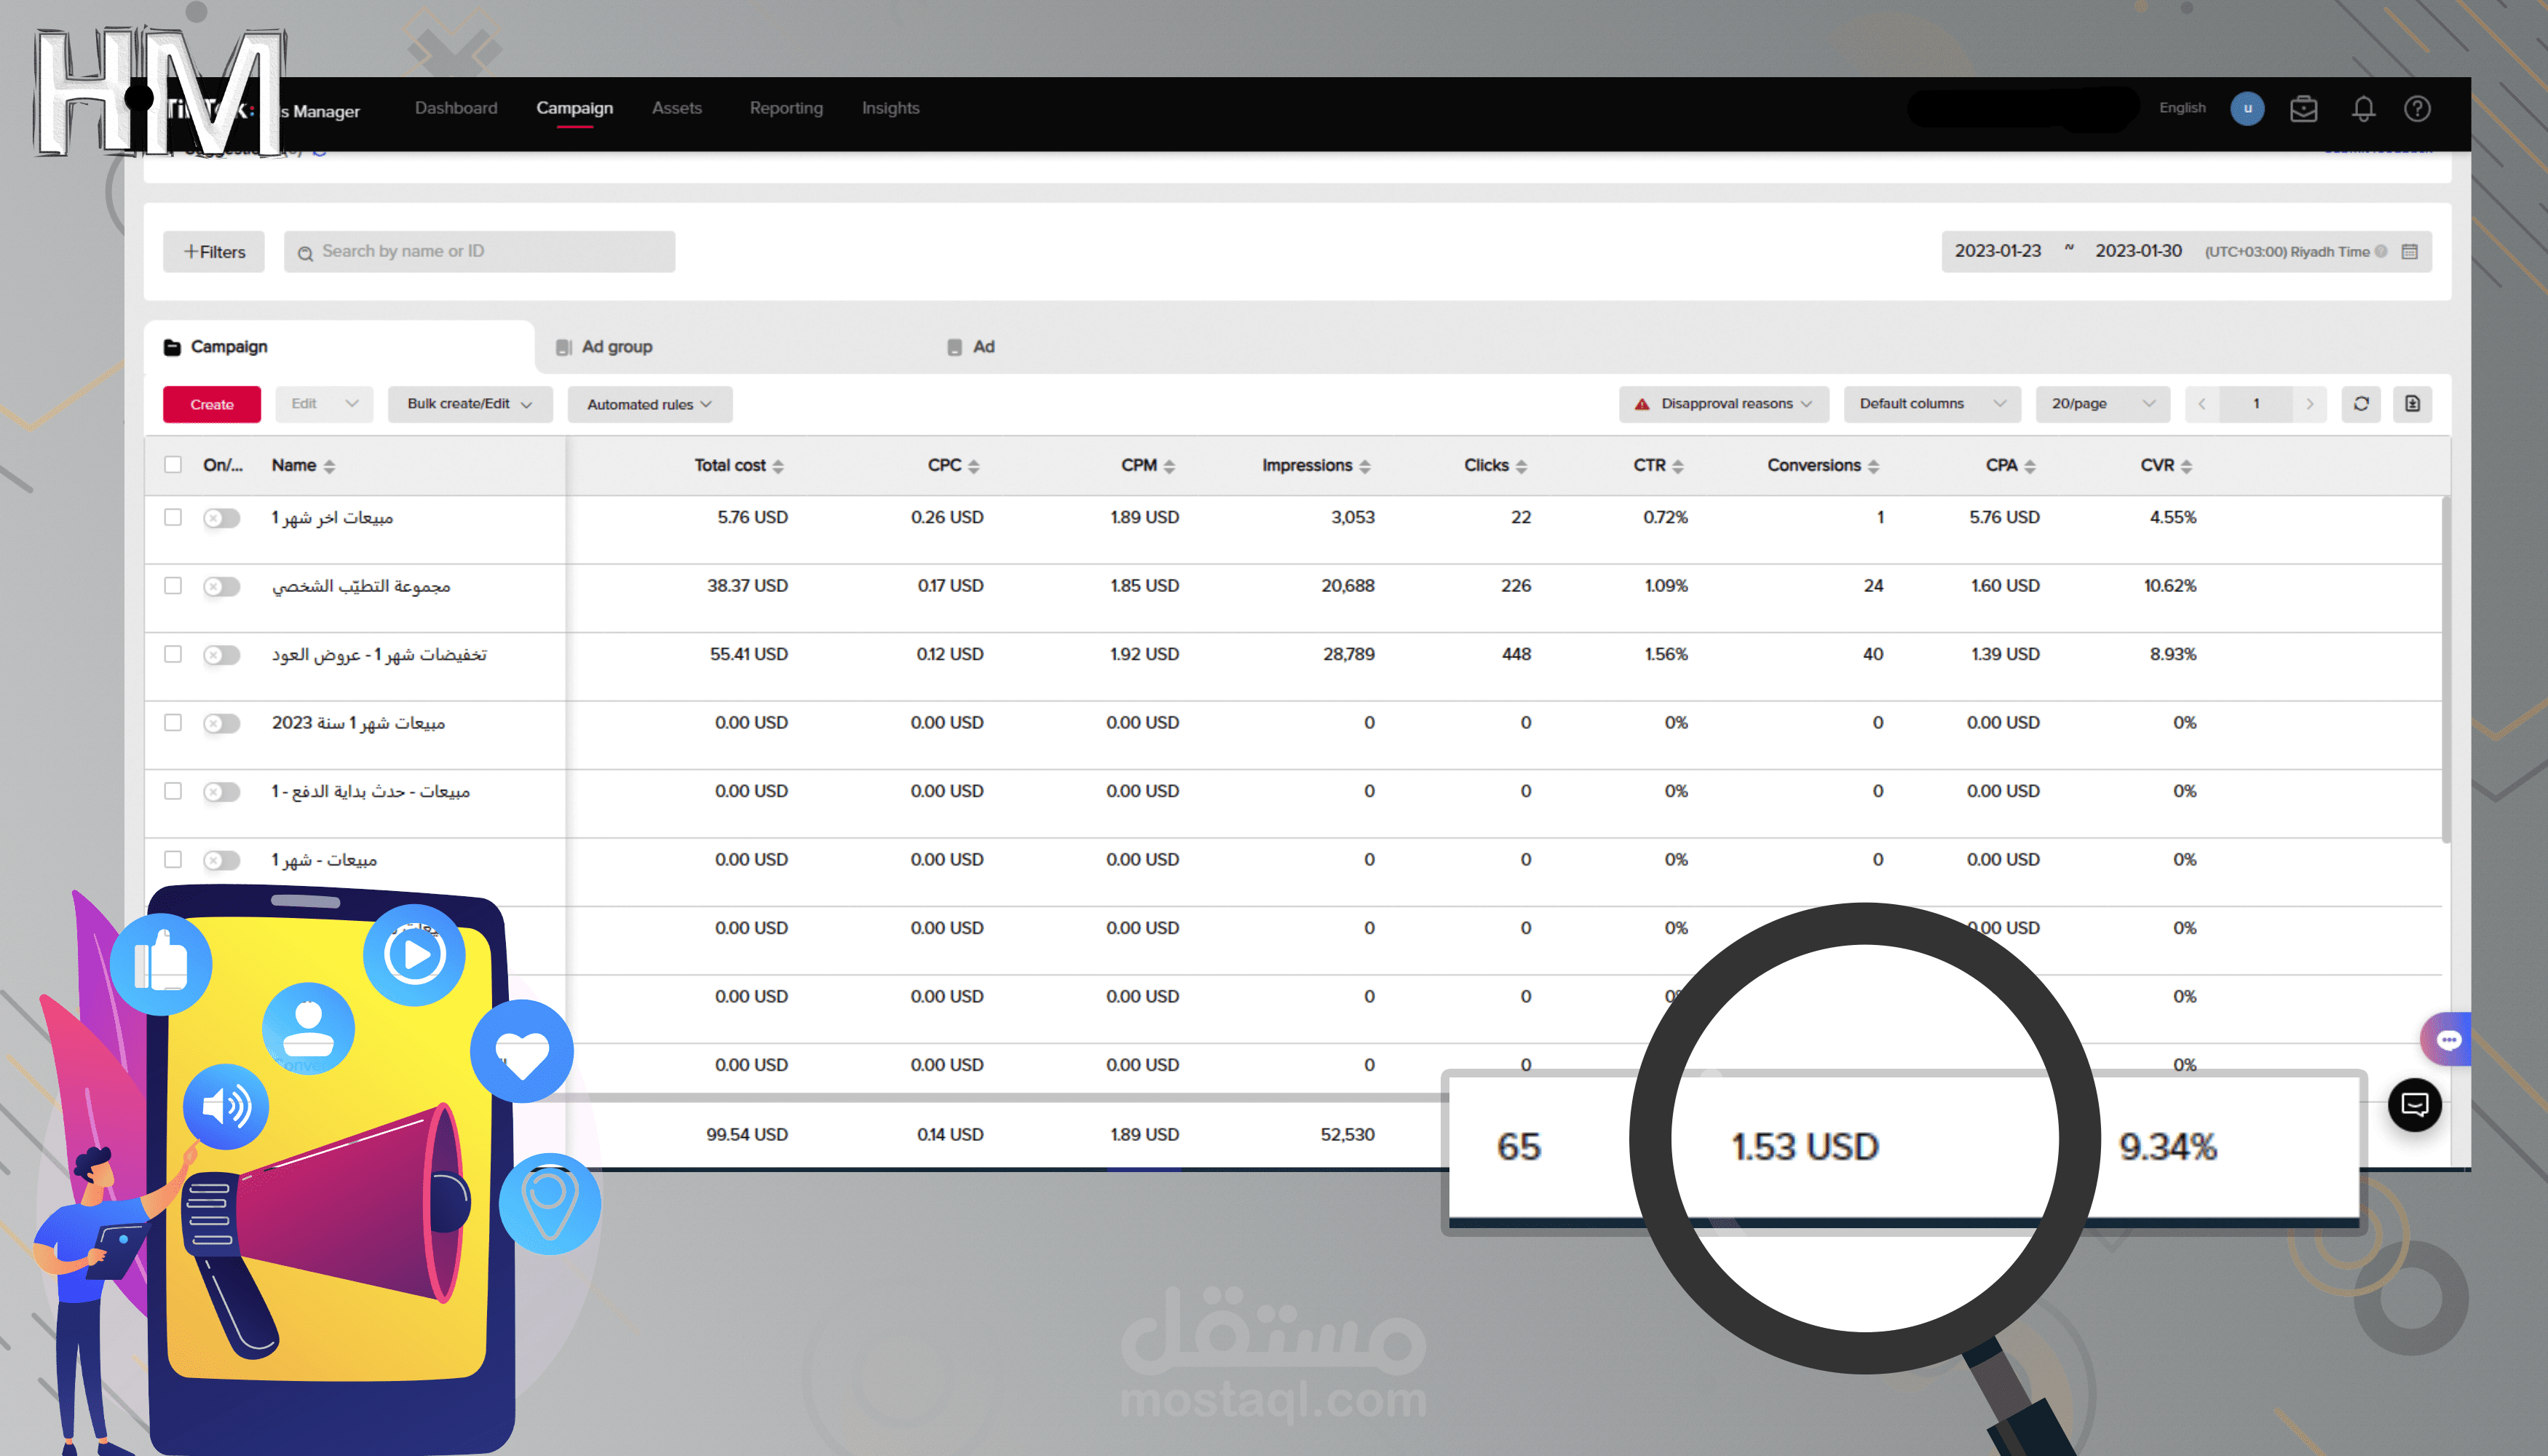Click the user avatar circle icon

pyautogui.click(x=2247, y=109)
